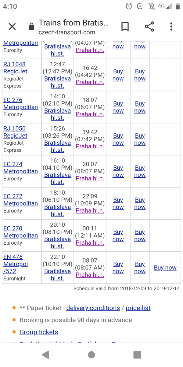Tap the alarm icon in status bar

tap(129, 7)
